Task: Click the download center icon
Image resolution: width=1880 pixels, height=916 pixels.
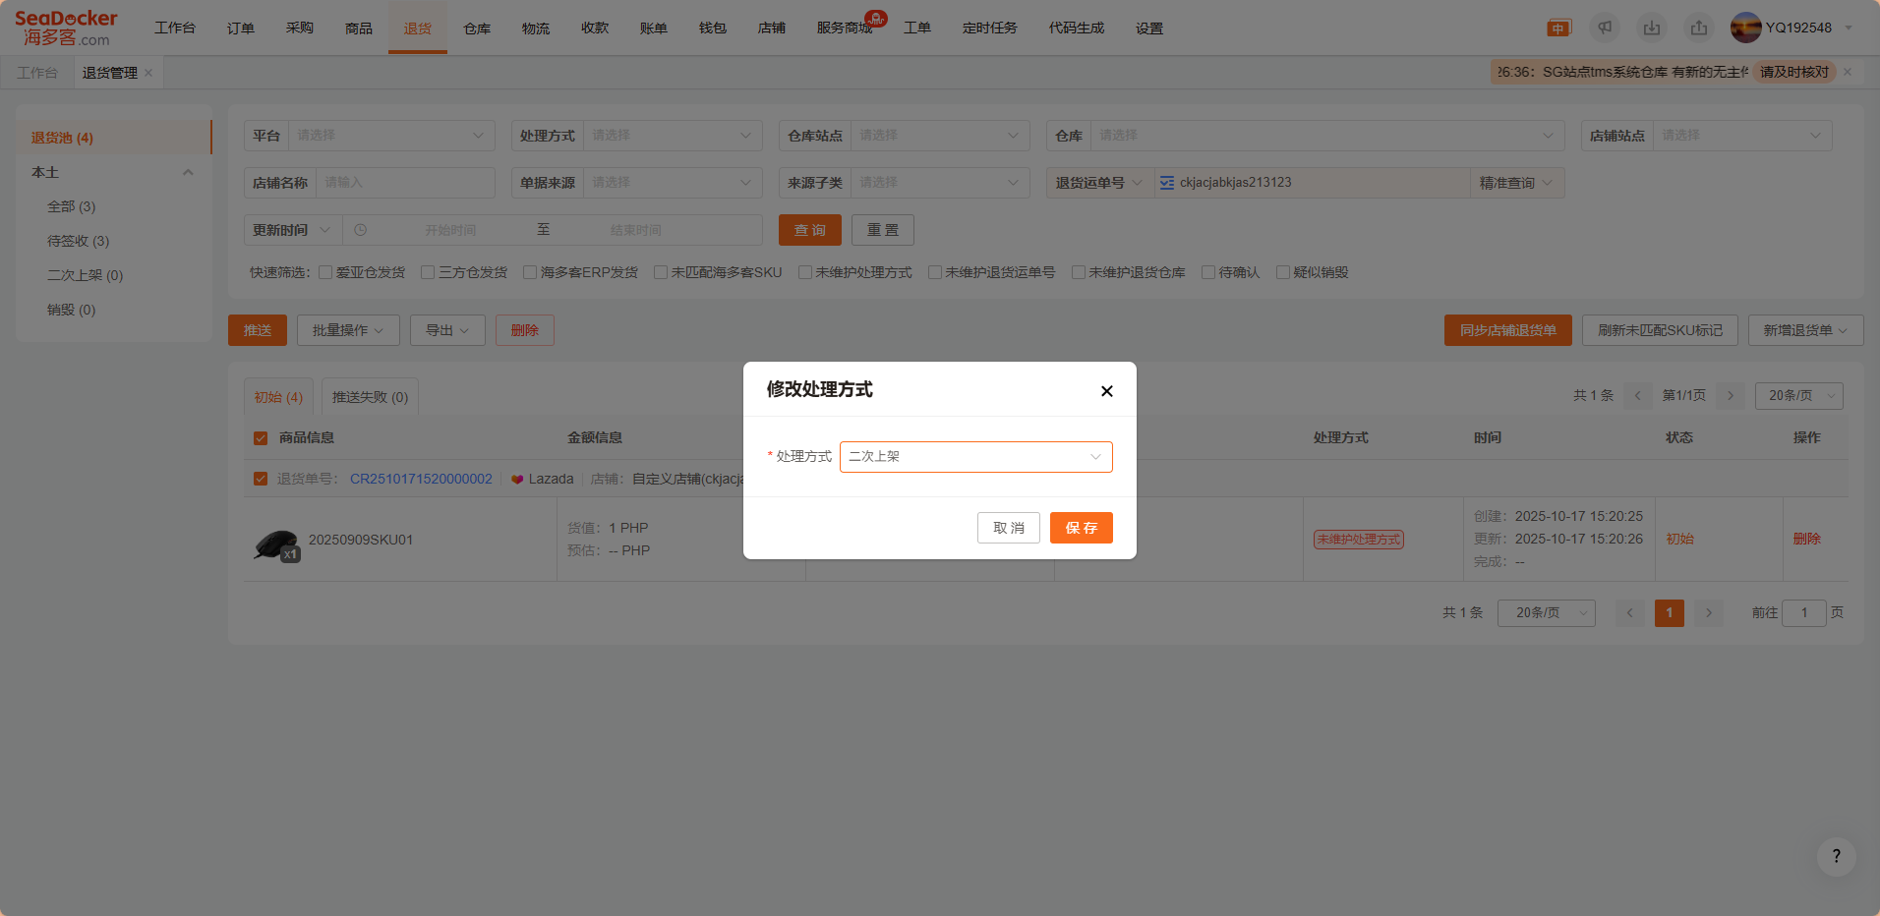Action: [1652, 29]
